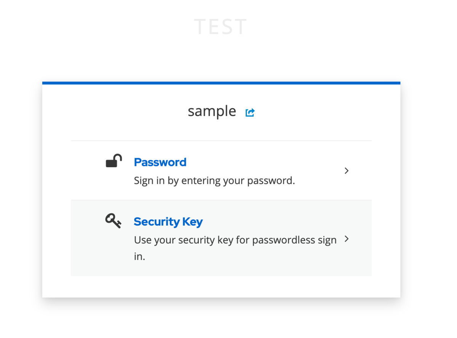Click the open padlock icon

113,161
